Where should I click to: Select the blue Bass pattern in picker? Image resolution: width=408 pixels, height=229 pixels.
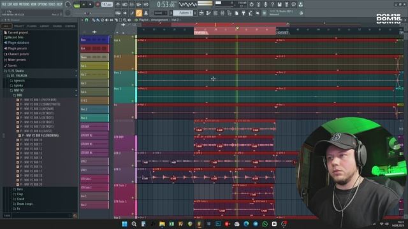coord(94,39)
